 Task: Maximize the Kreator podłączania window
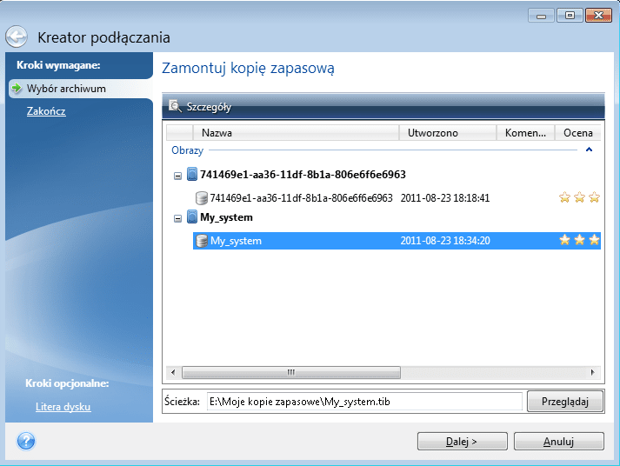pyautogui.click(x=570, y=16)
